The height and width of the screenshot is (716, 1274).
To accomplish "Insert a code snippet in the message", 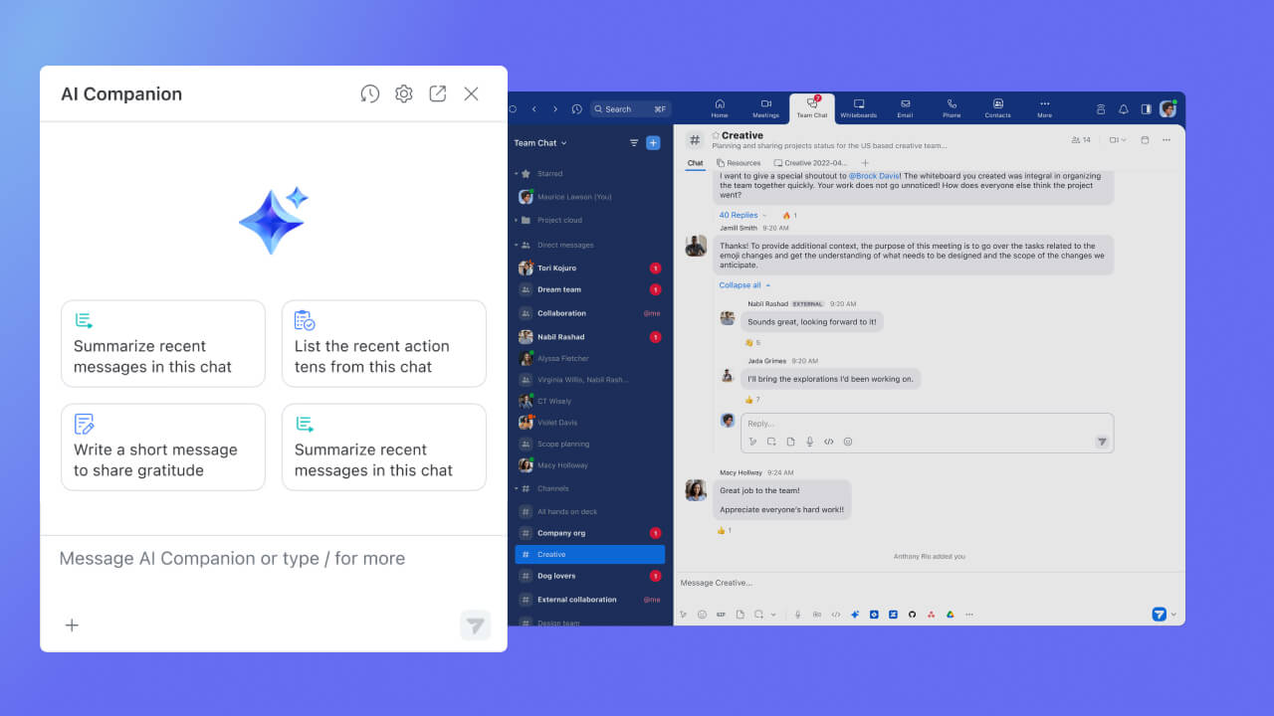I will [836, 614].
